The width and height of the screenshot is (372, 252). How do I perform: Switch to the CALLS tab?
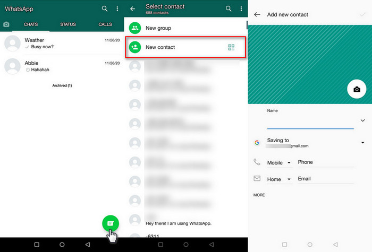[x=105, y=24]
